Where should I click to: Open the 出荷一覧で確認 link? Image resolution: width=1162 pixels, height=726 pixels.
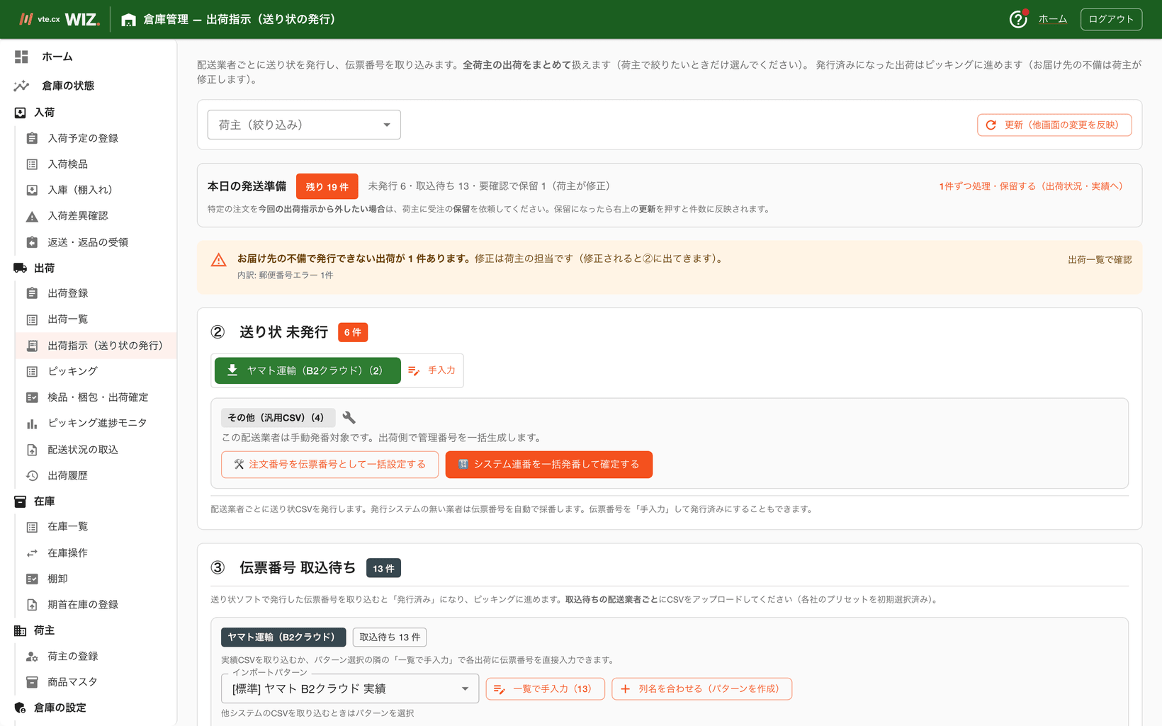click(x=1100, y=260)
